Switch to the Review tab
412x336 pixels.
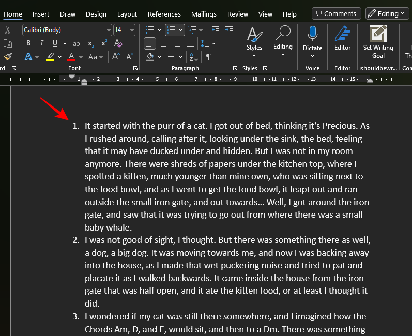click(x=238, y=14)
